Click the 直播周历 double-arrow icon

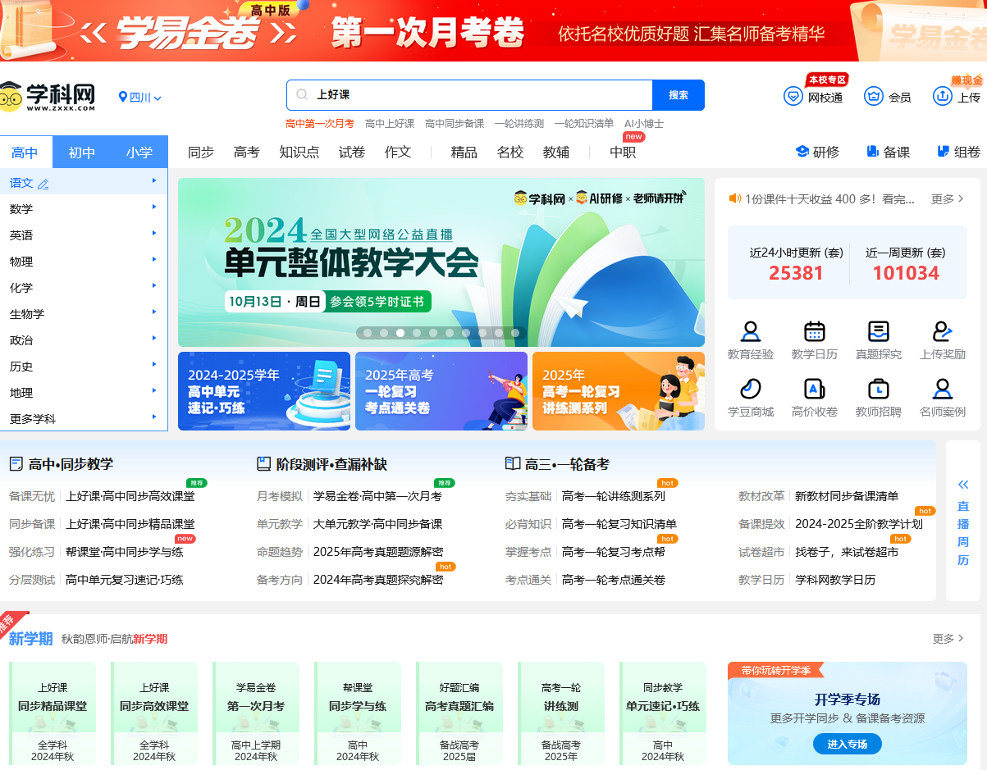pos(963,485)
